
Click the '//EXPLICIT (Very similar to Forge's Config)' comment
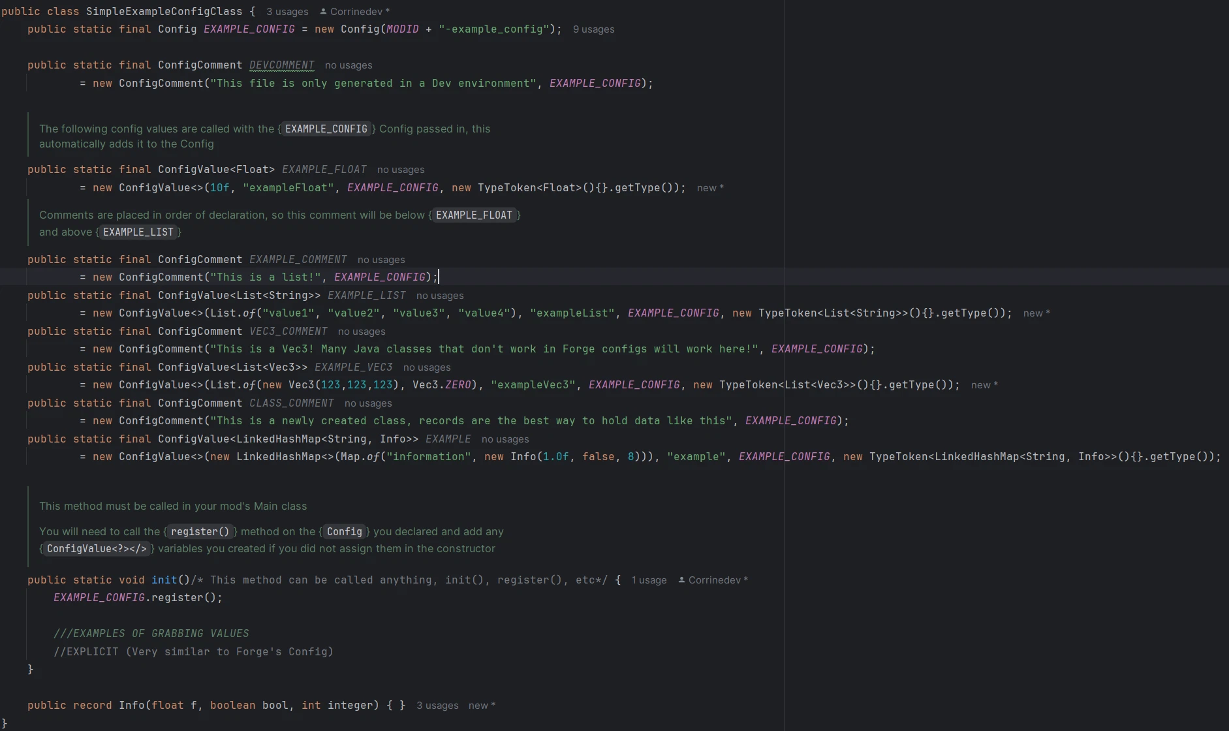pos(193,652)
